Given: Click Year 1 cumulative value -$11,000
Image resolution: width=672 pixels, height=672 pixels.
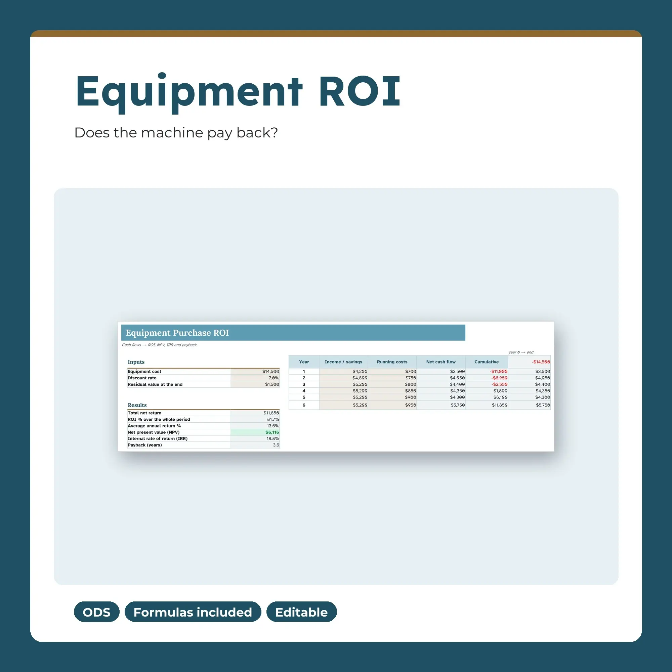Looking at the screenshot, I should click(x=486, y=372).
